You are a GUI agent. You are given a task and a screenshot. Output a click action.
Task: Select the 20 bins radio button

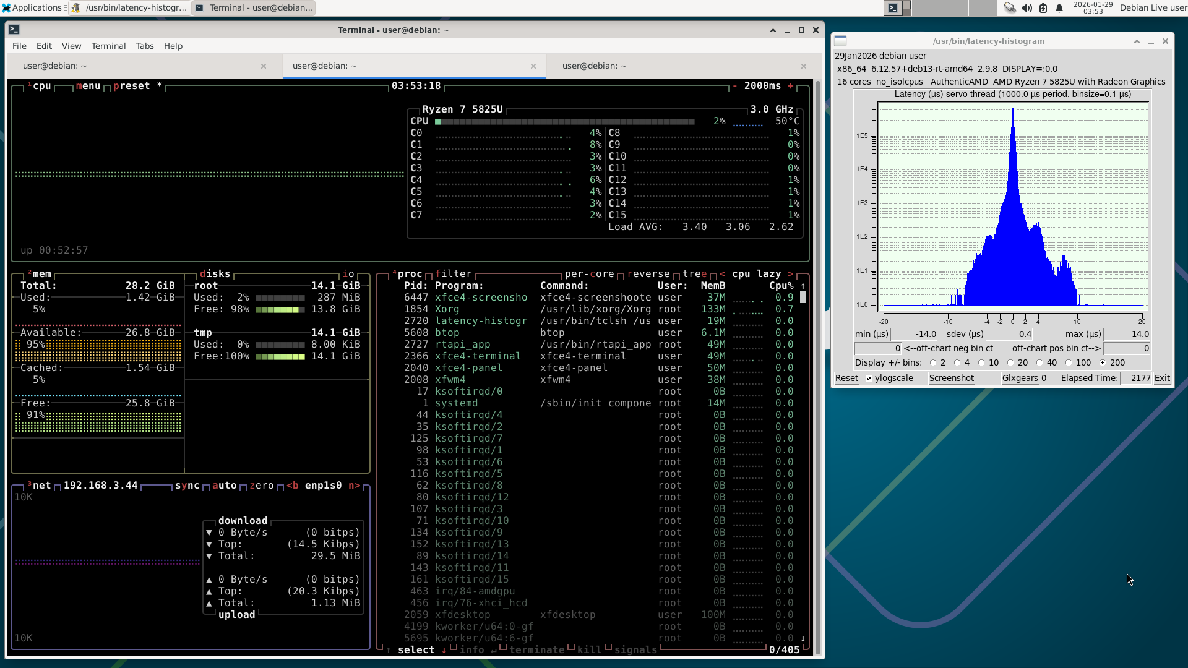(1010, 363)
